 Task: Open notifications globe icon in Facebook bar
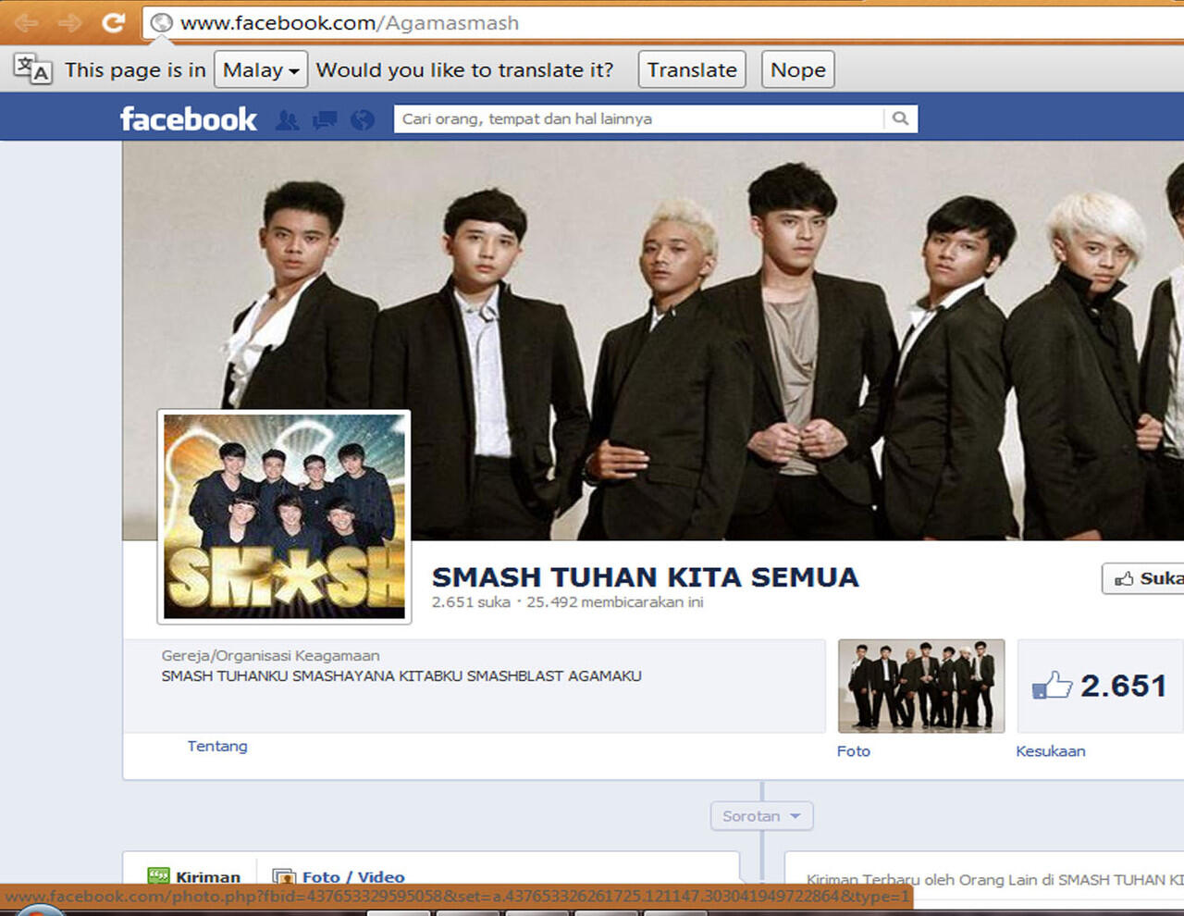point(363,119)
